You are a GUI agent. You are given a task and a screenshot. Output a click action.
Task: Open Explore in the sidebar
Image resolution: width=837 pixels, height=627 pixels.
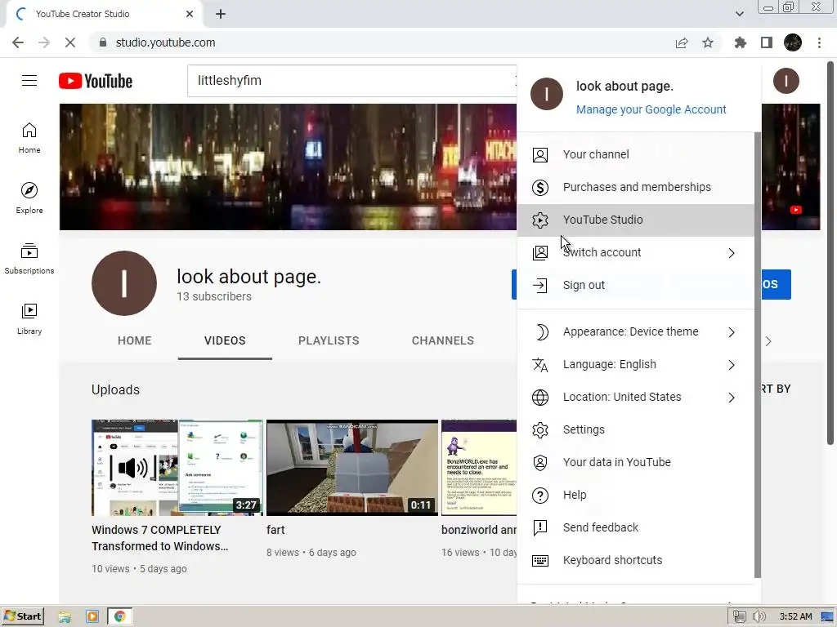pyautogui.click(x=29, y=198)
